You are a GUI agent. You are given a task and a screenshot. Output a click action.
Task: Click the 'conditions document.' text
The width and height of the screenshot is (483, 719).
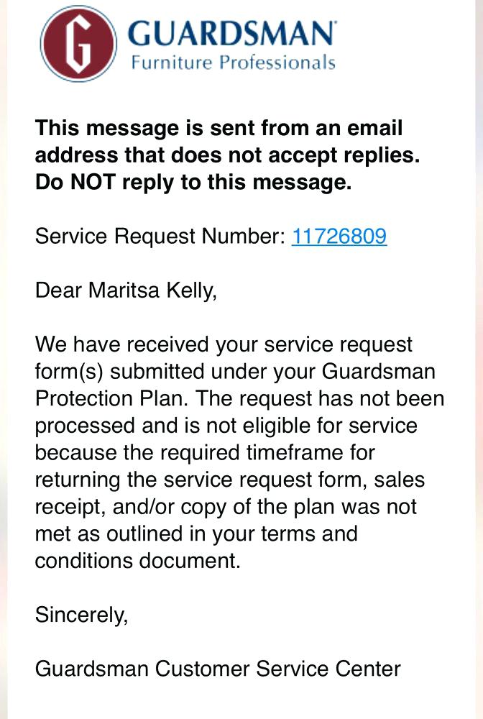(138, 561)
